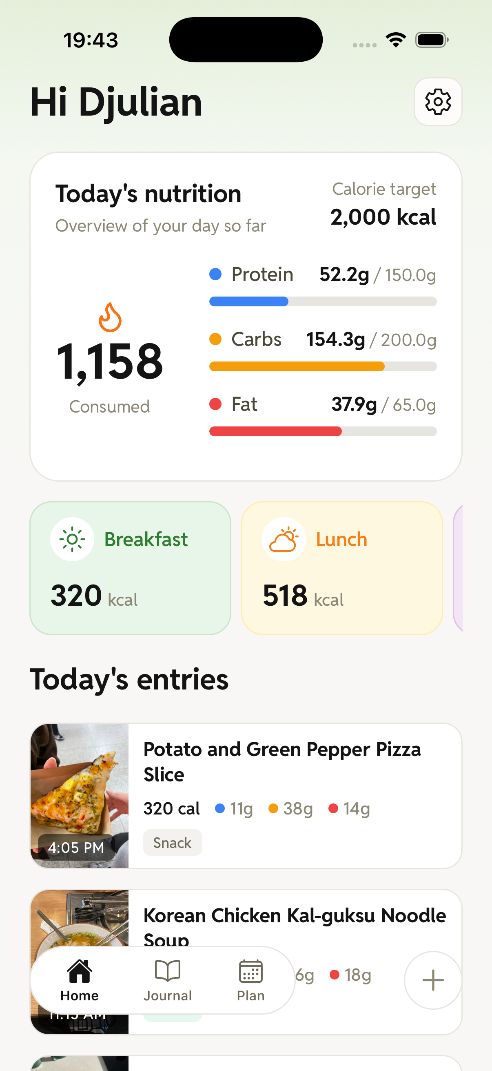Open the pizza slice photo thumbnail

click(x=80, y=795)
